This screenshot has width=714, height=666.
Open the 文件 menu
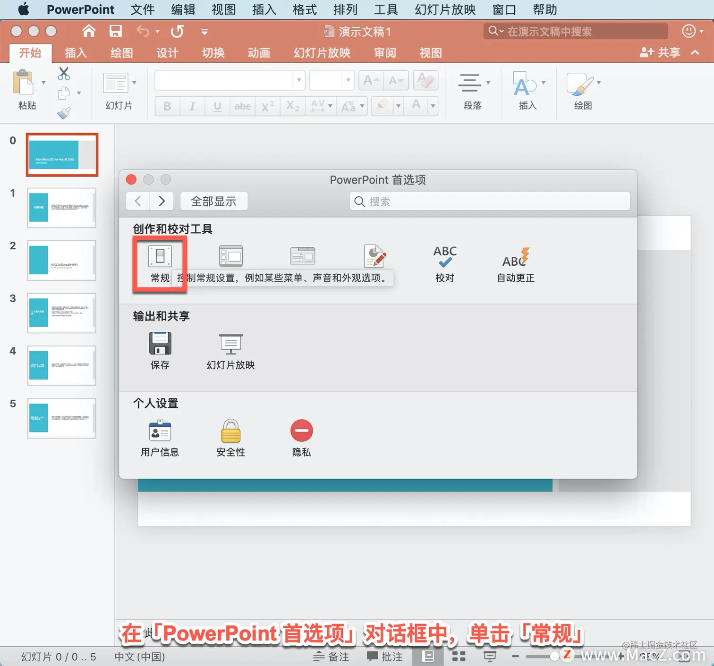tap(142, 9)
